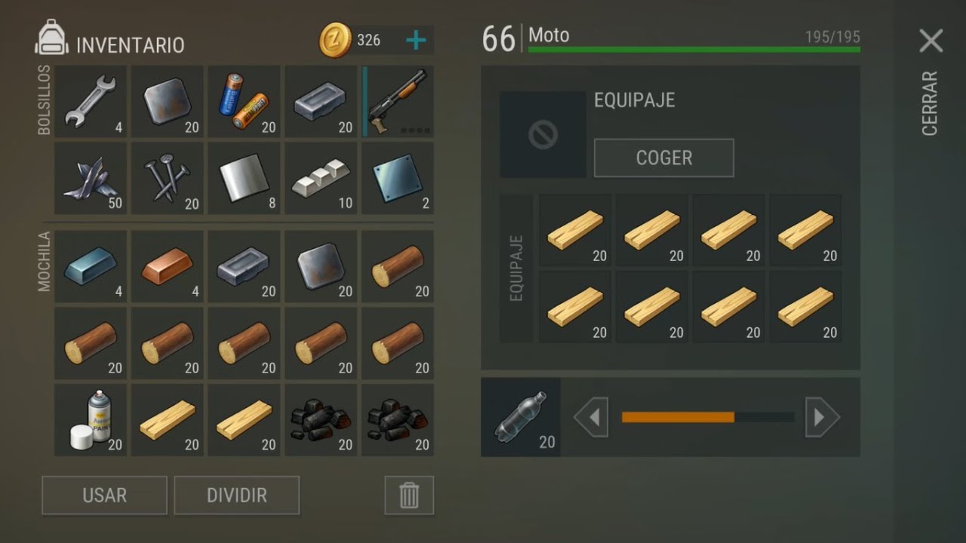The image size is (966, 543).
Task: Click the right arrow beside fuel bar
Action: coord(823,417)
